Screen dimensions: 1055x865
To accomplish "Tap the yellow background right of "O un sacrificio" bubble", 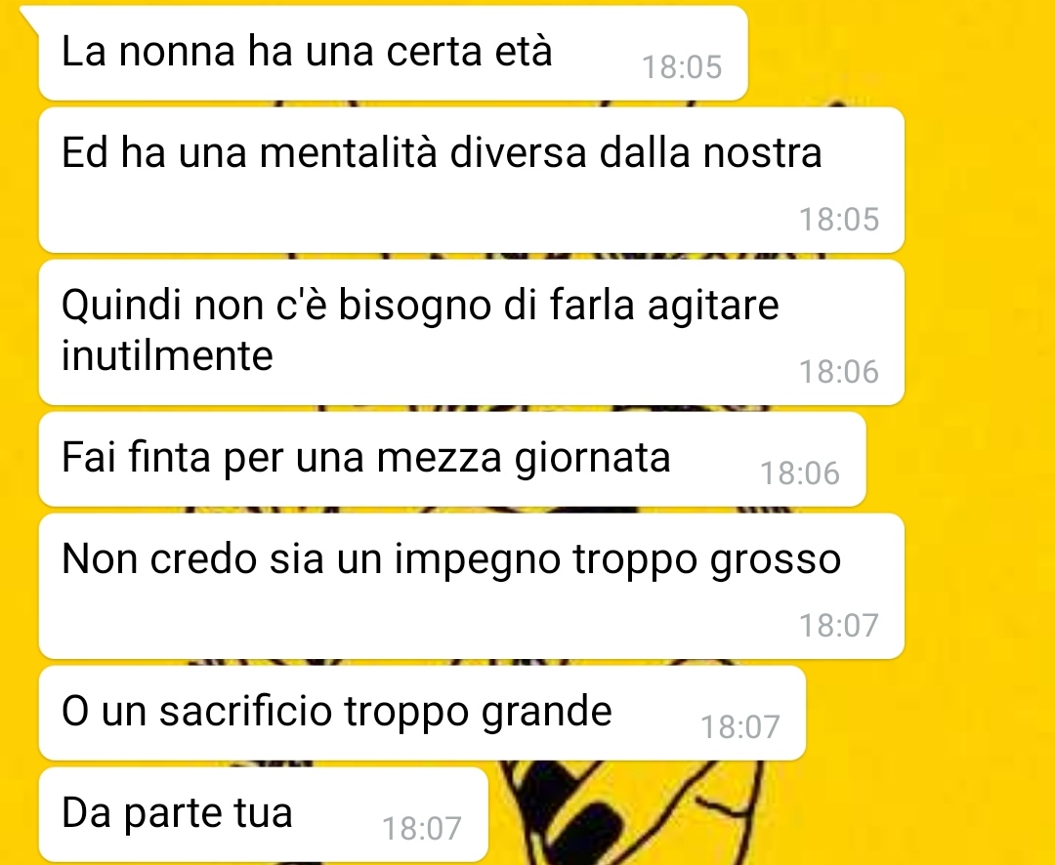I will (929, 713).
